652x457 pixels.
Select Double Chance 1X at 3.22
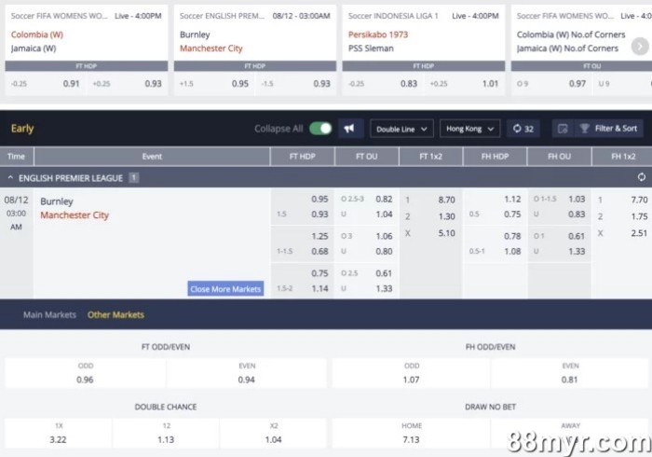coord(58,433)
